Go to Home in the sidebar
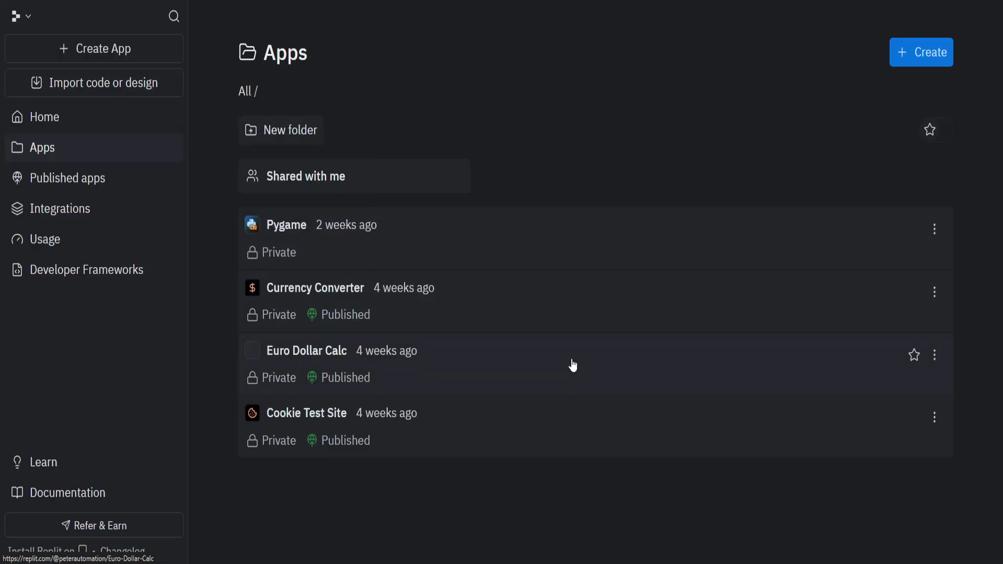Screen dimensions: 1003x564 tap(44, 117)
